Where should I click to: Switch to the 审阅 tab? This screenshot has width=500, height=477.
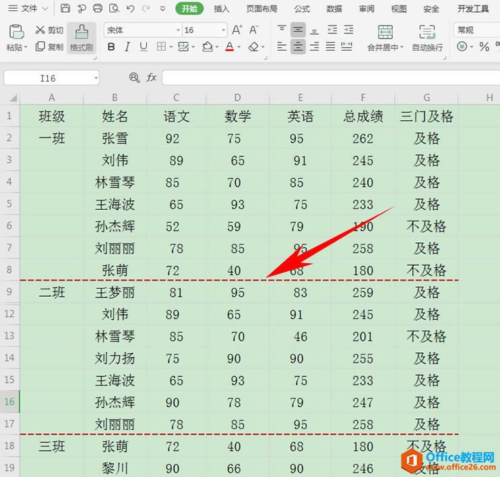[367, 9]
